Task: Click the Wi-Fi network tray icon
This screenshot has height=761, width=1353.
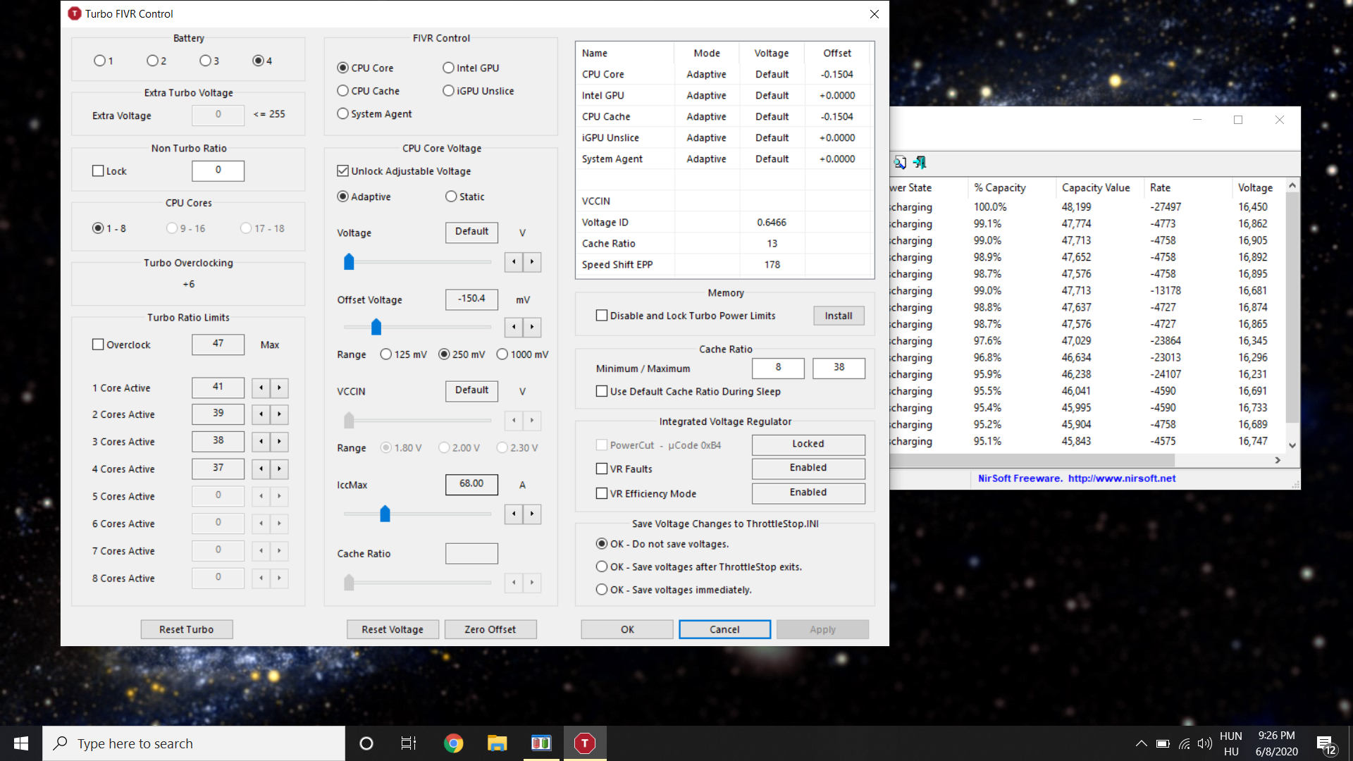Action: [x=1185, y=743]
